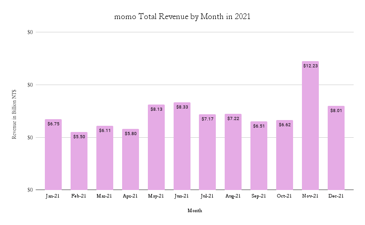Click the Jul-21 axis label
This screenshot has width=365, height=225.
tap(207, 196)
